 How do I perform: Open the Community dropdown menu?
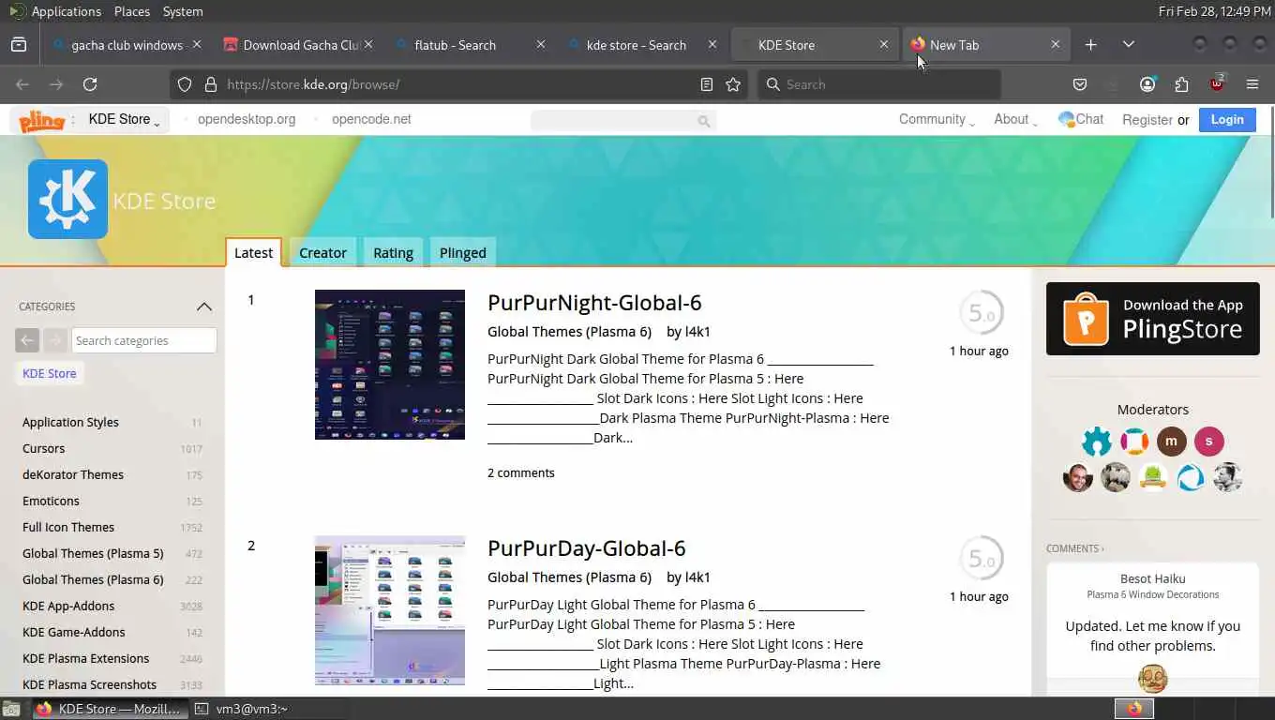(937, 119)
